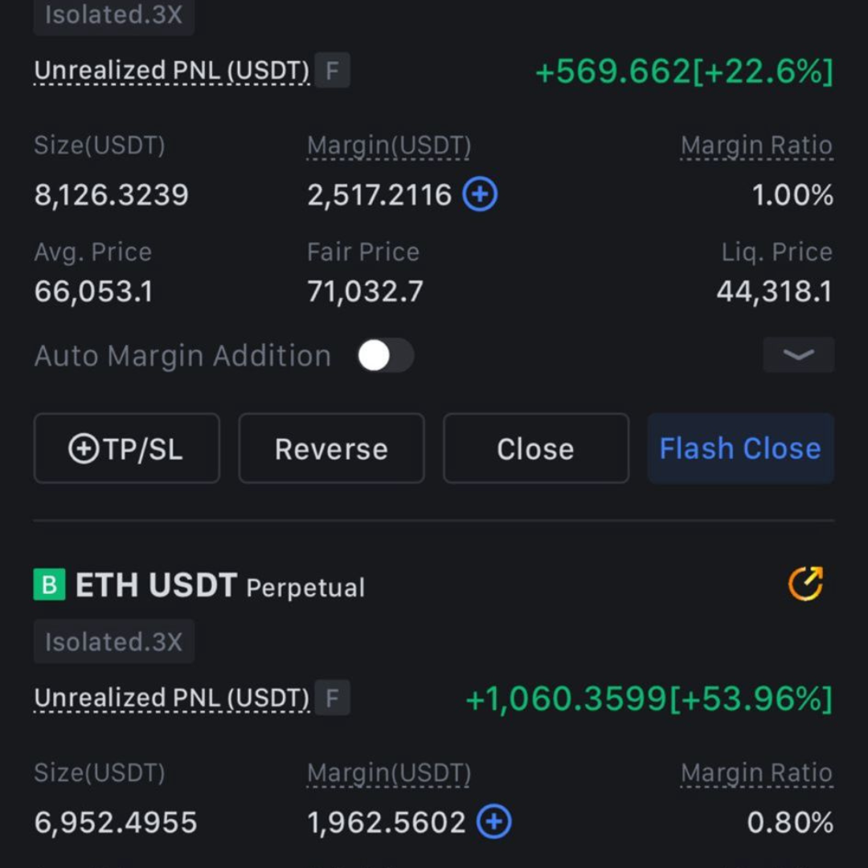This screenshot has height=868, width=868.
Task: Tap top position's Margin Ratio label
Action: point(756,146)
